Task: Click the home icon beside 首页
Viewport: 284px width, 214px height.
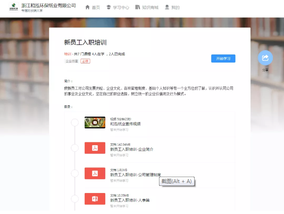Action: [x=87, y=7]
